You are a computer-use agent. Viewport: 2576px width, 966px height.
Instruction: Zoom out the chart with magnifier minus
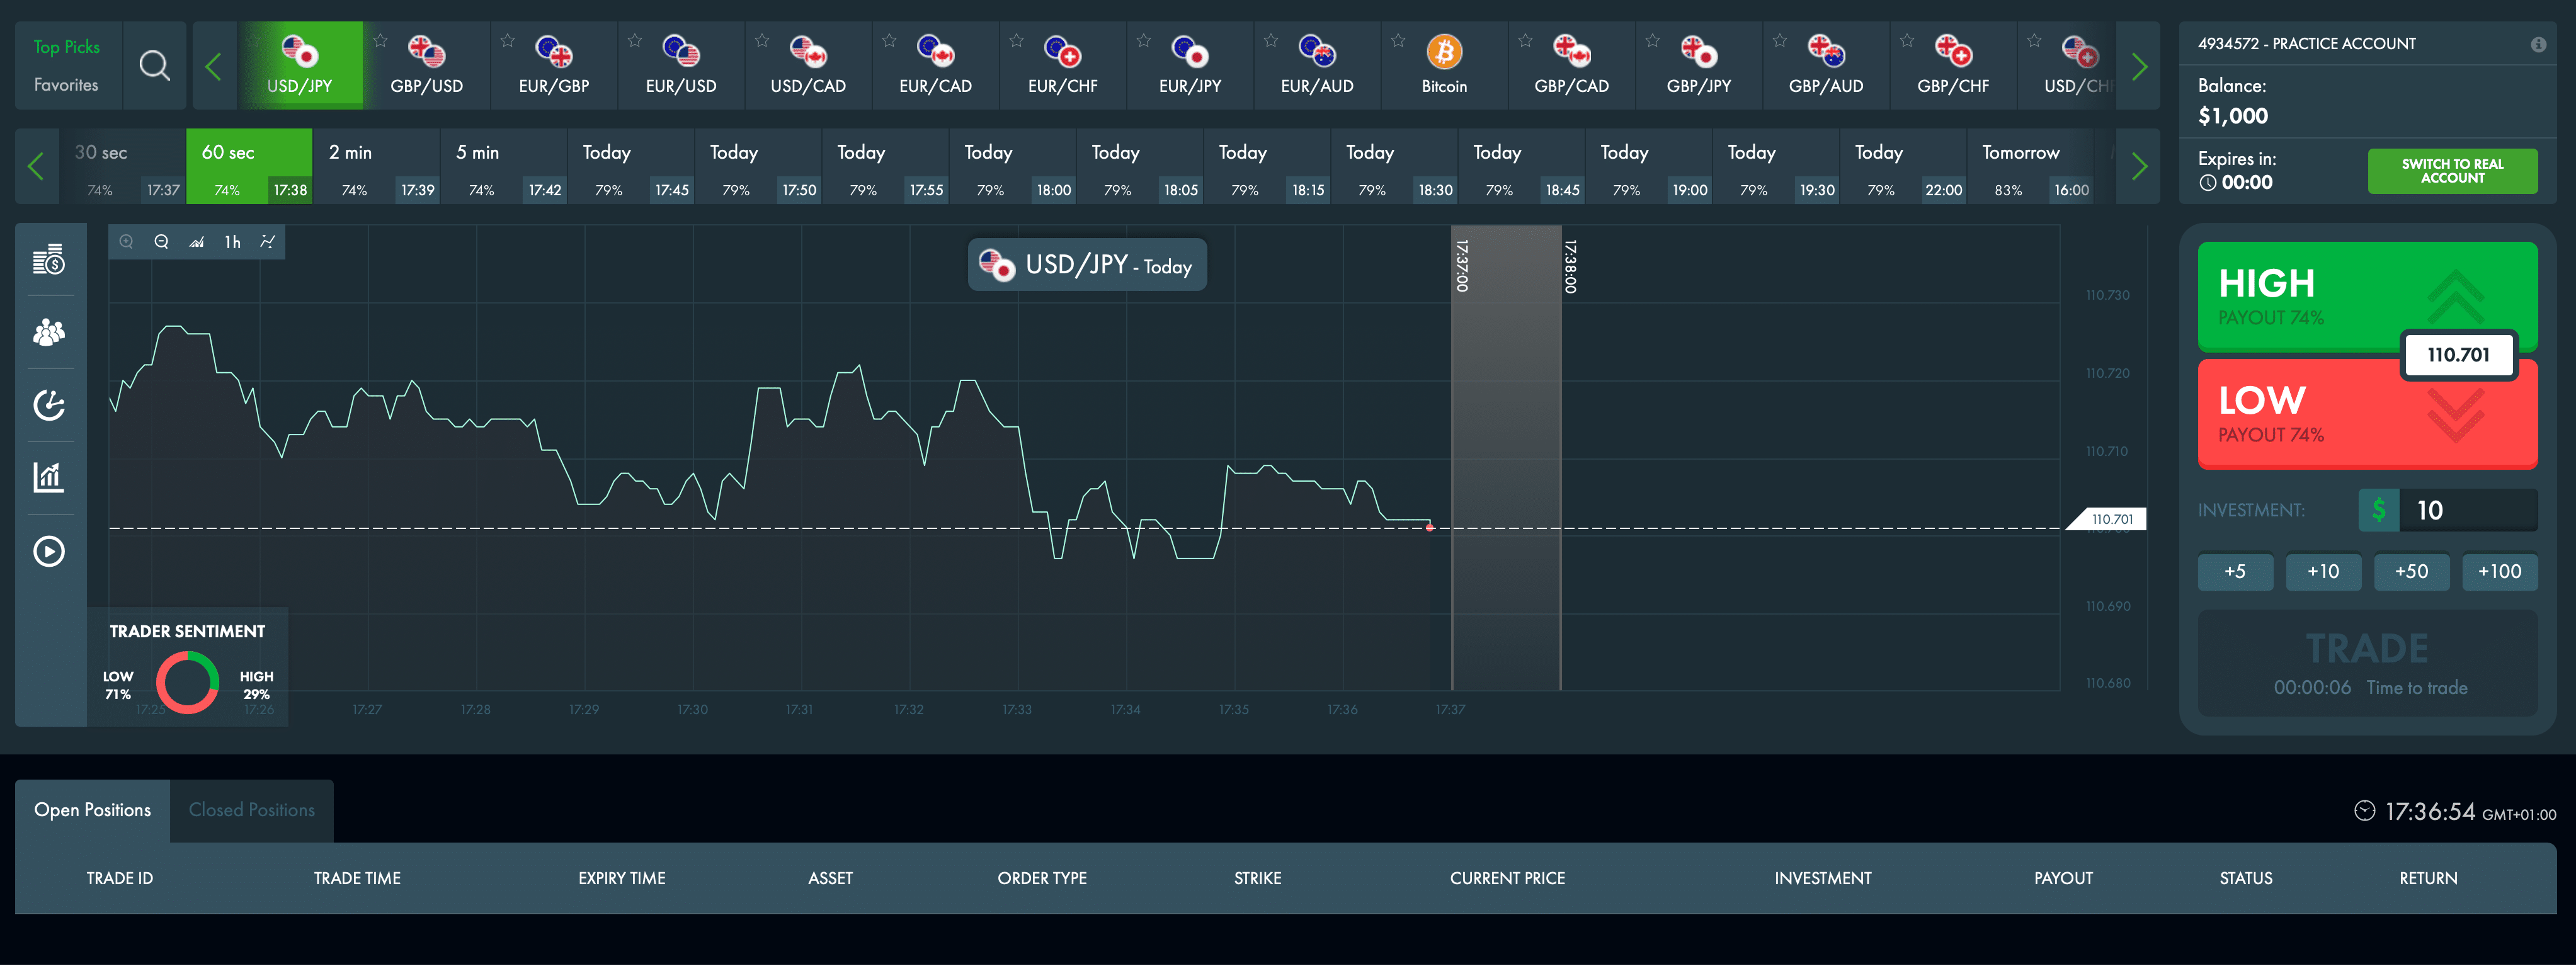click(x=161, y=242)
